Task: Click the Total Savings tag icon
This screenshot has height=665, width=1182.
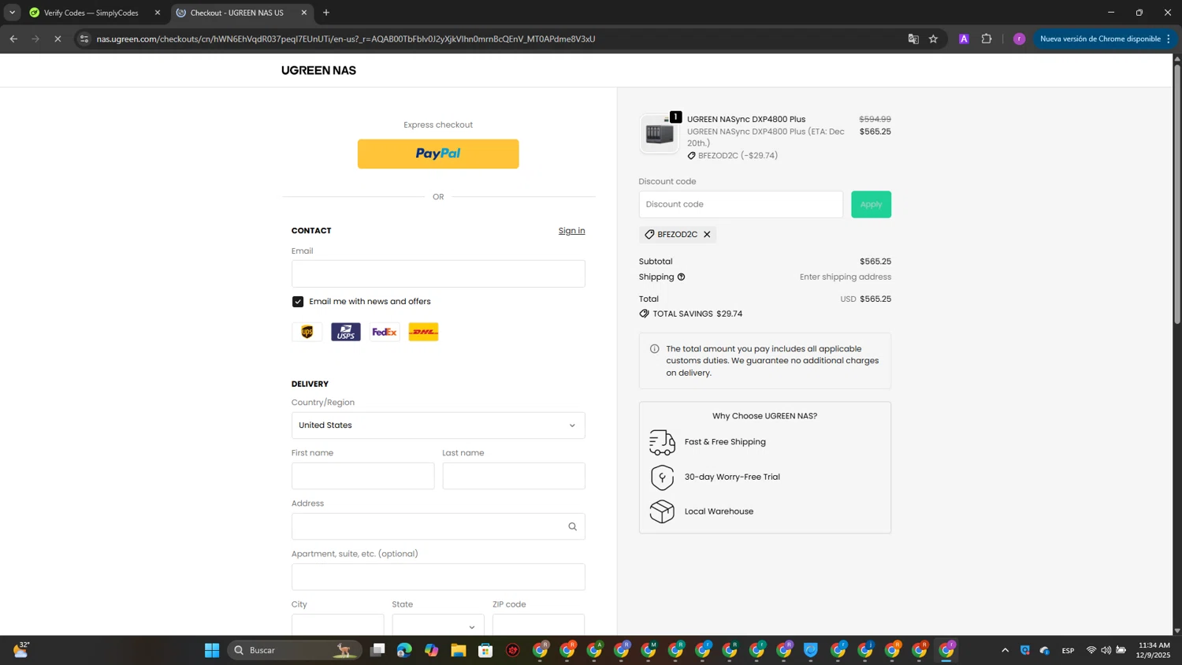Action: point(644,314)
